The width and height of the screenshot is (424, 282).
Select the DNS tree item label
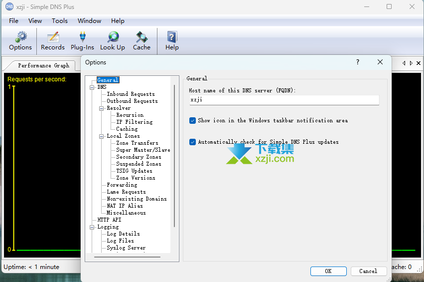pyautogui.click(x=102, y=87)
